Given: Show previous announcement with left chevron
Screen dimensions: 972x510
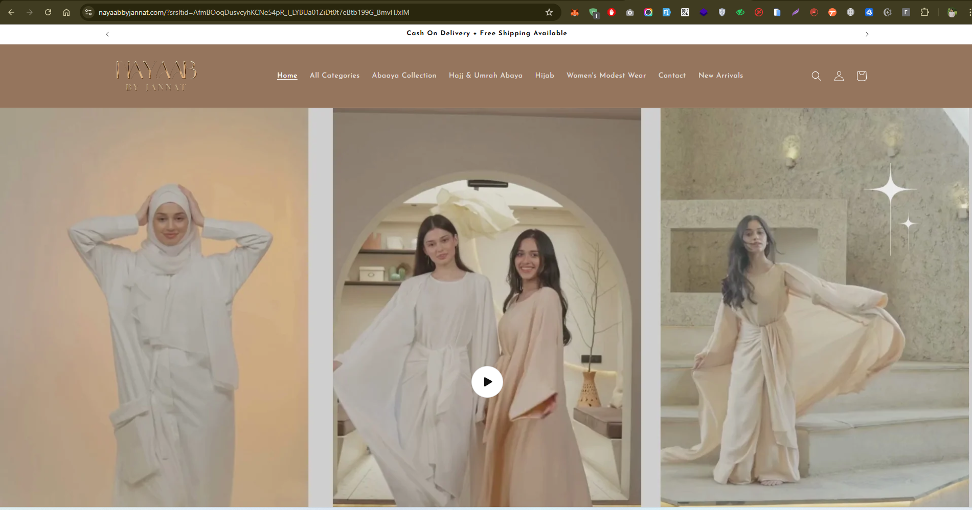Looking at the screenshot, I should click(107, 34).
